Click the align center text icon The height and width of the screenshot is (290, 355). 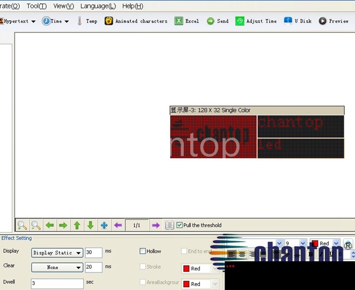pos(242,254)
